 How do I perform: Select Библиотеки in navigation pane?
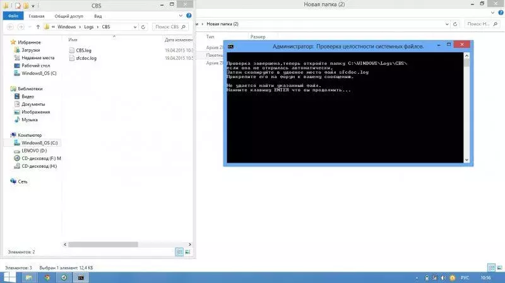[x=30, y=88]
